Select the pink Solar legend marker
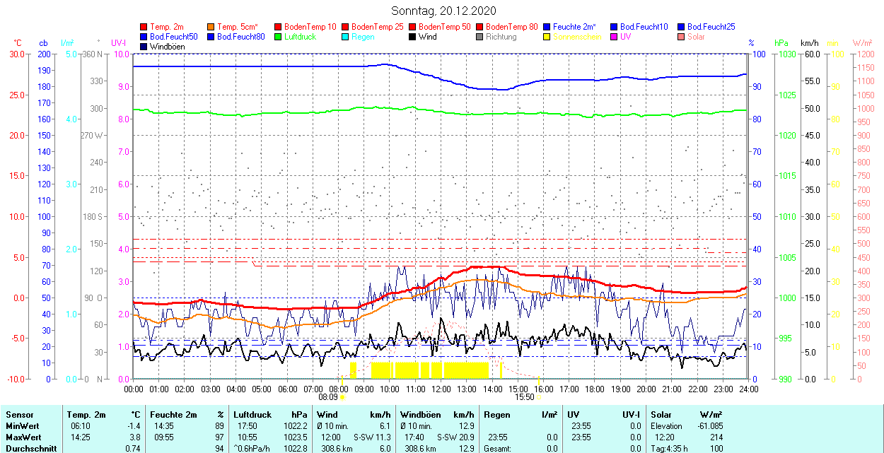884x453 pixels. (682, 37)
